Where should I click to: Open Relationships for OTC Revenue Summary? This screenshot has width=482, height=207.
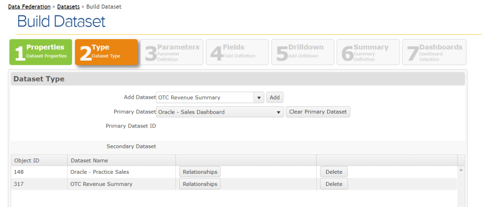[x=200, y=184]
